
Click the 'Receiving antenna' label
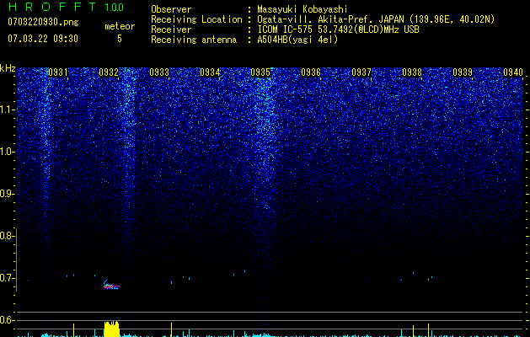(x=194, y=40)
